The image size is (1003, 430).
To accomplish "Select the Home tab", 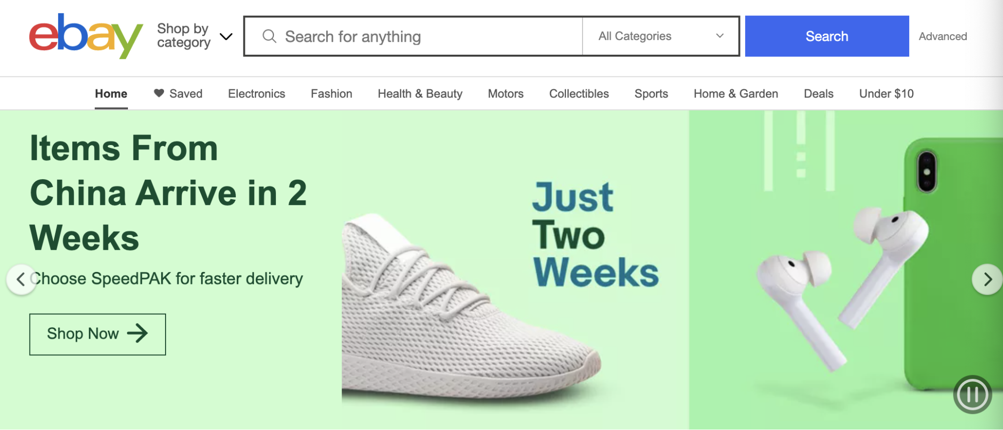I will pos(111,94).
